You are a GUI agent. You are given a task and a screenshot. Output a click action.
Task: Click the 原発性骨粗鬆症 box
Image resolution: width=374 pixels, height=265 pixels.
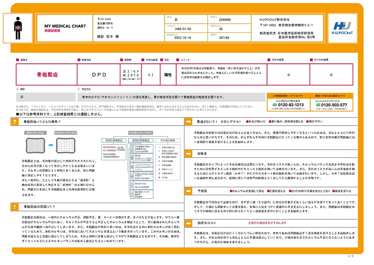click(x=114, y=141)
